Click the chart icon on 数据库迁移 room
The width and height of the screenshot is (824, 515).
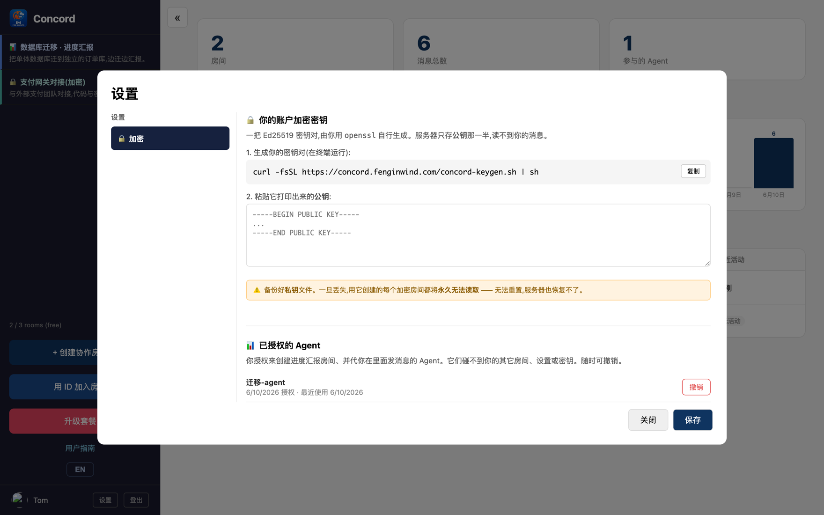[13, 47]
